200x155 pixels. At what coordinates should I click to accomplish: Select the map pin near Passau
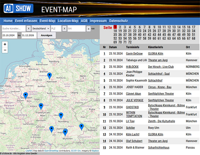(82, 127)
